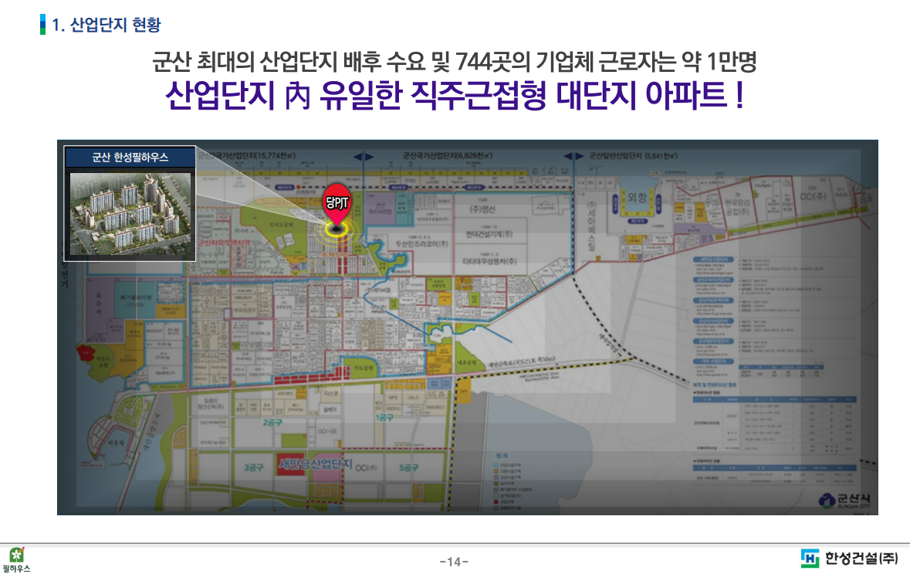910x574 pixels.
Task: Click the 필하우스 logo at bottom left
Action: (x=16, y=559)
